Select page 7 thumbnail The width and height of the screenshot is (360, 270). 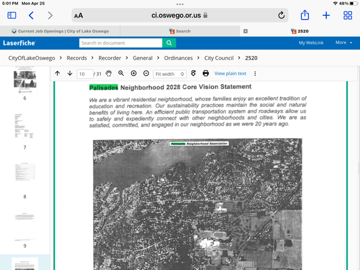point(25,127)
